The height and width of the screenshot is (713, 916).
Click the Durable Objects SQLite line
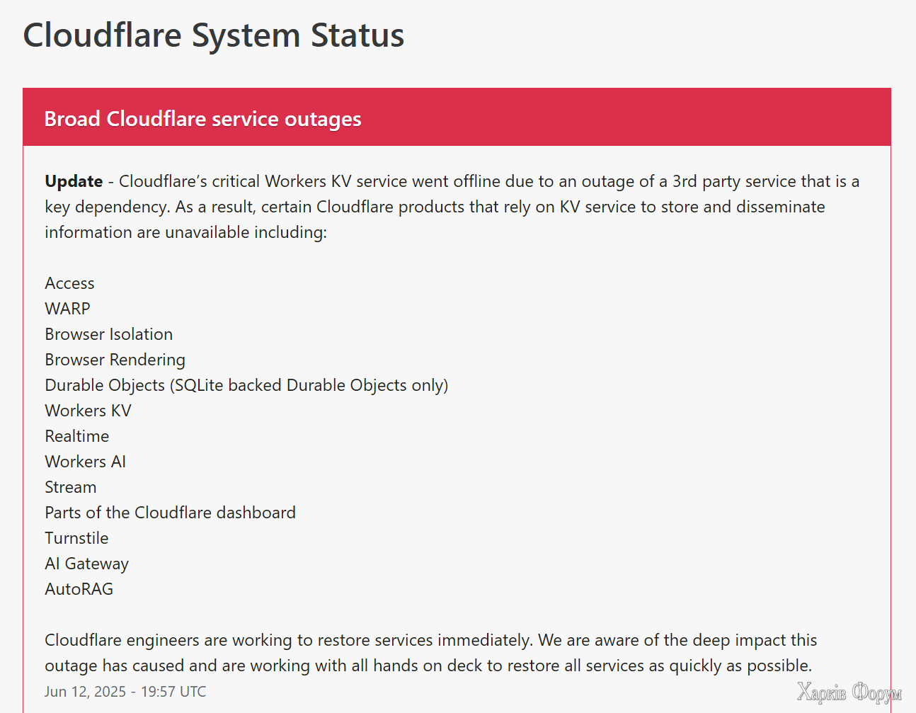[246, 385]
